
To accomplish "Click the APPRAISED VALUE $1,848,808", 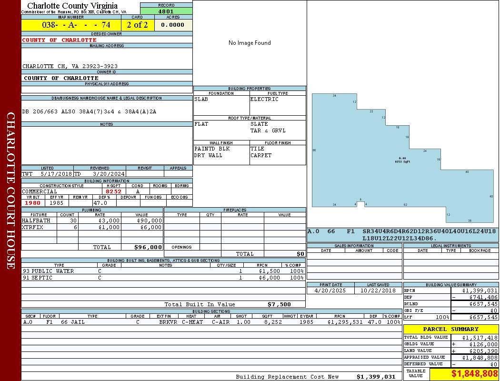I will click(480, 358).
